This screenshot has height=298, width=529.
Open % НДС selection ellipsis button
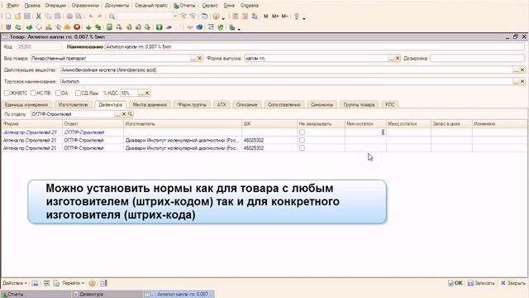coord(141,93)
